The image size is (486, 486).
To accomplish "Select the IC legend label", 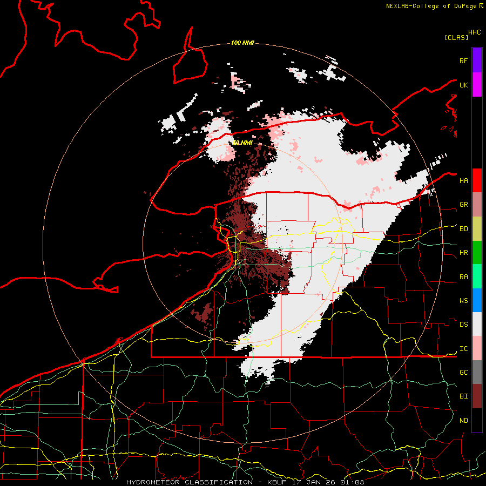I will coord(463,349).
